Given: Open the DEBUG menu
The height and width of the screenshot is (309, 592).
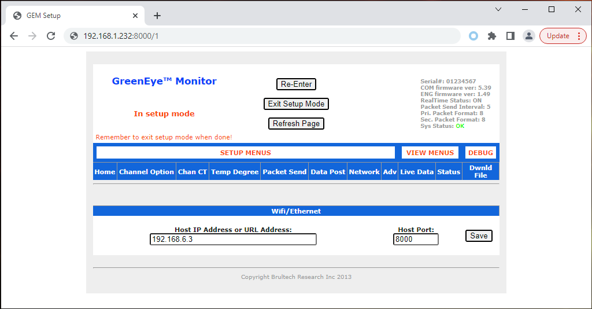Looking at the screenshot, I should [480, 153].
